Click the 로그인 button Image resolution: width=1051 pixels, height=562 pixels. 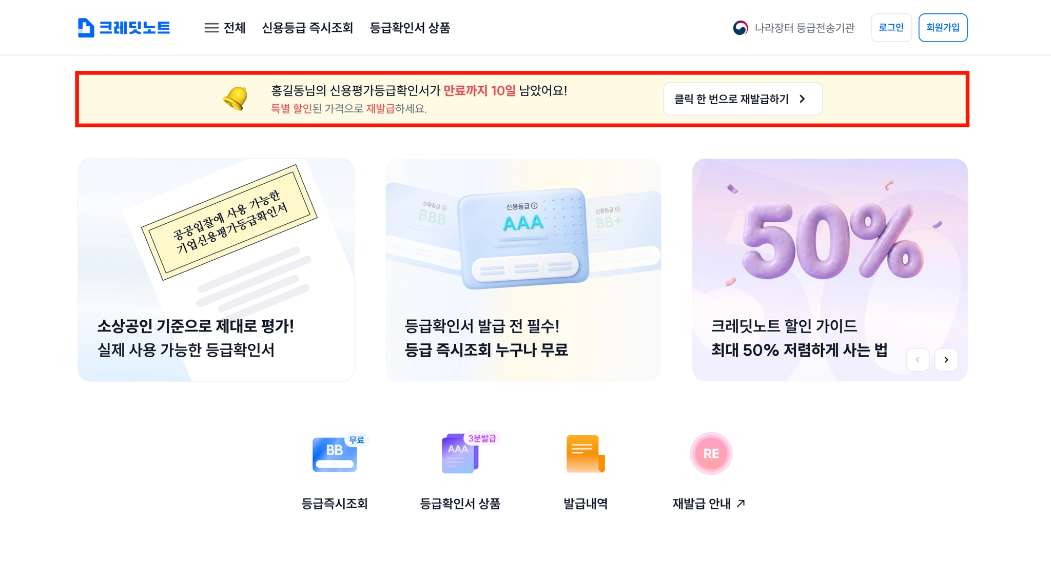pyautogui.click(x=891, y=28)
